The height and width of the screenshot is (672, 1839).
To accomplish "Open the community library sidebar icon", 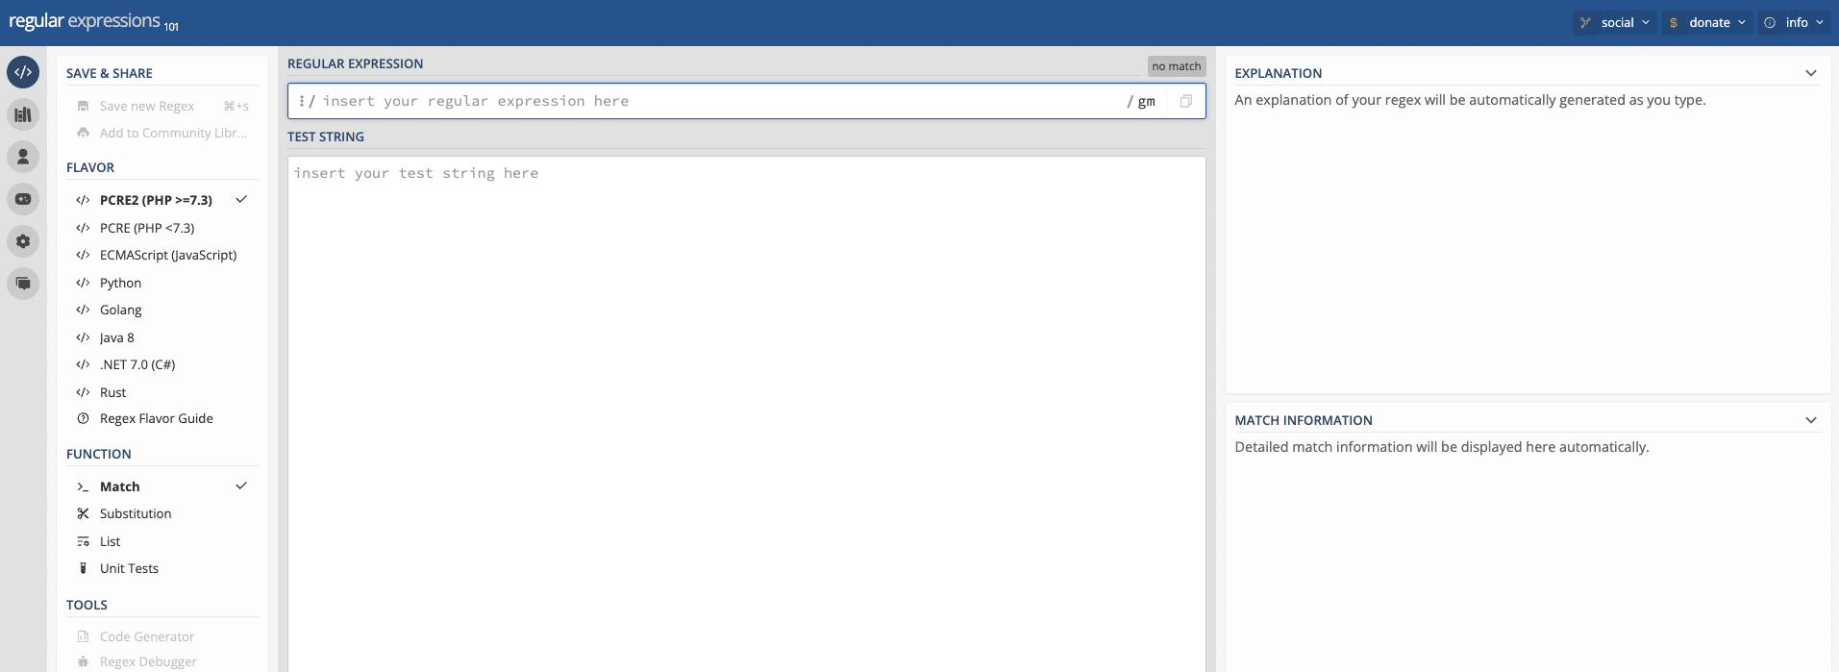I will point(23,114).
